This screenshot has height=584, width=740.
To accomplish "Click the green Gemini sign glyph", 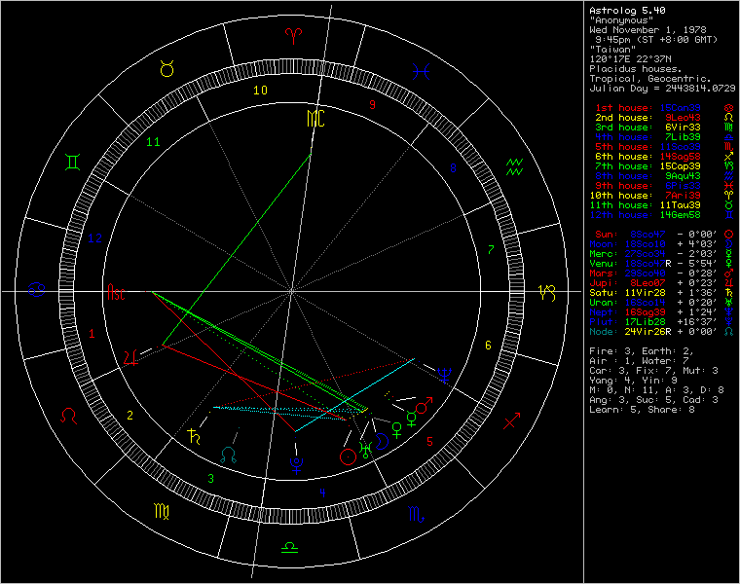I will 71,162.
